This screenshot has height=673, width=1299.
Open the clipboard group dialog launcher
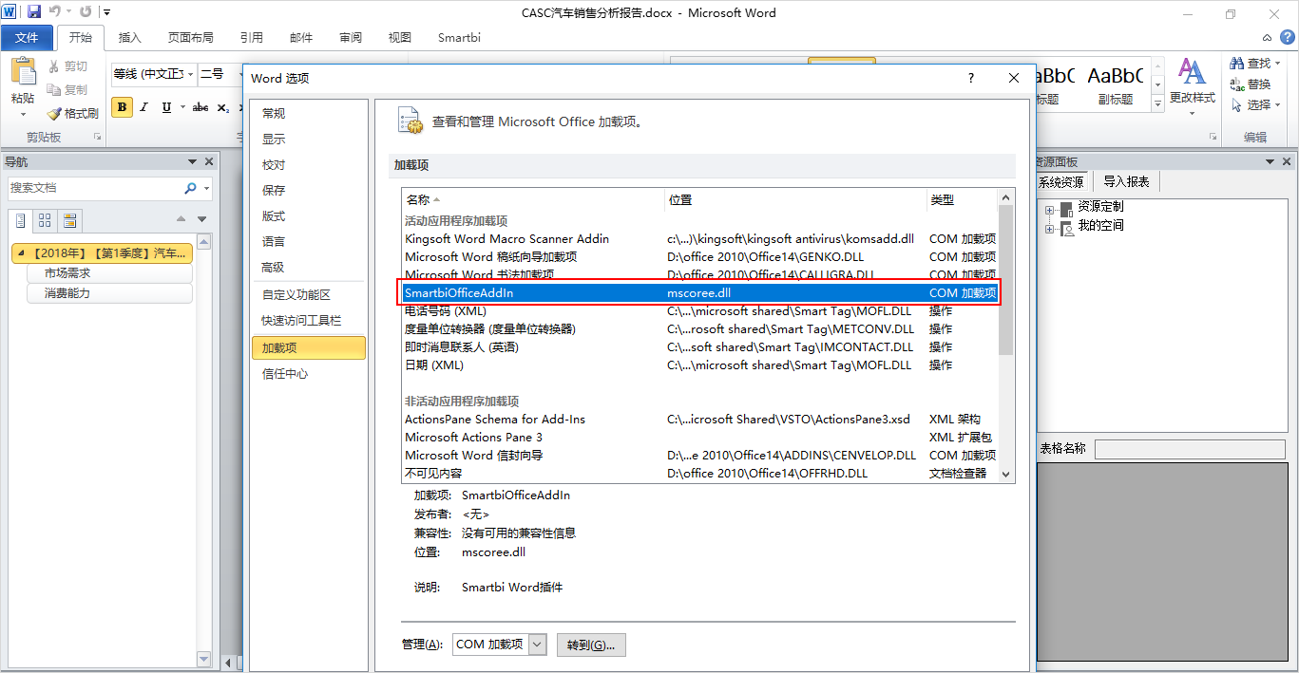pyautogui.click(x=97, y=138)
